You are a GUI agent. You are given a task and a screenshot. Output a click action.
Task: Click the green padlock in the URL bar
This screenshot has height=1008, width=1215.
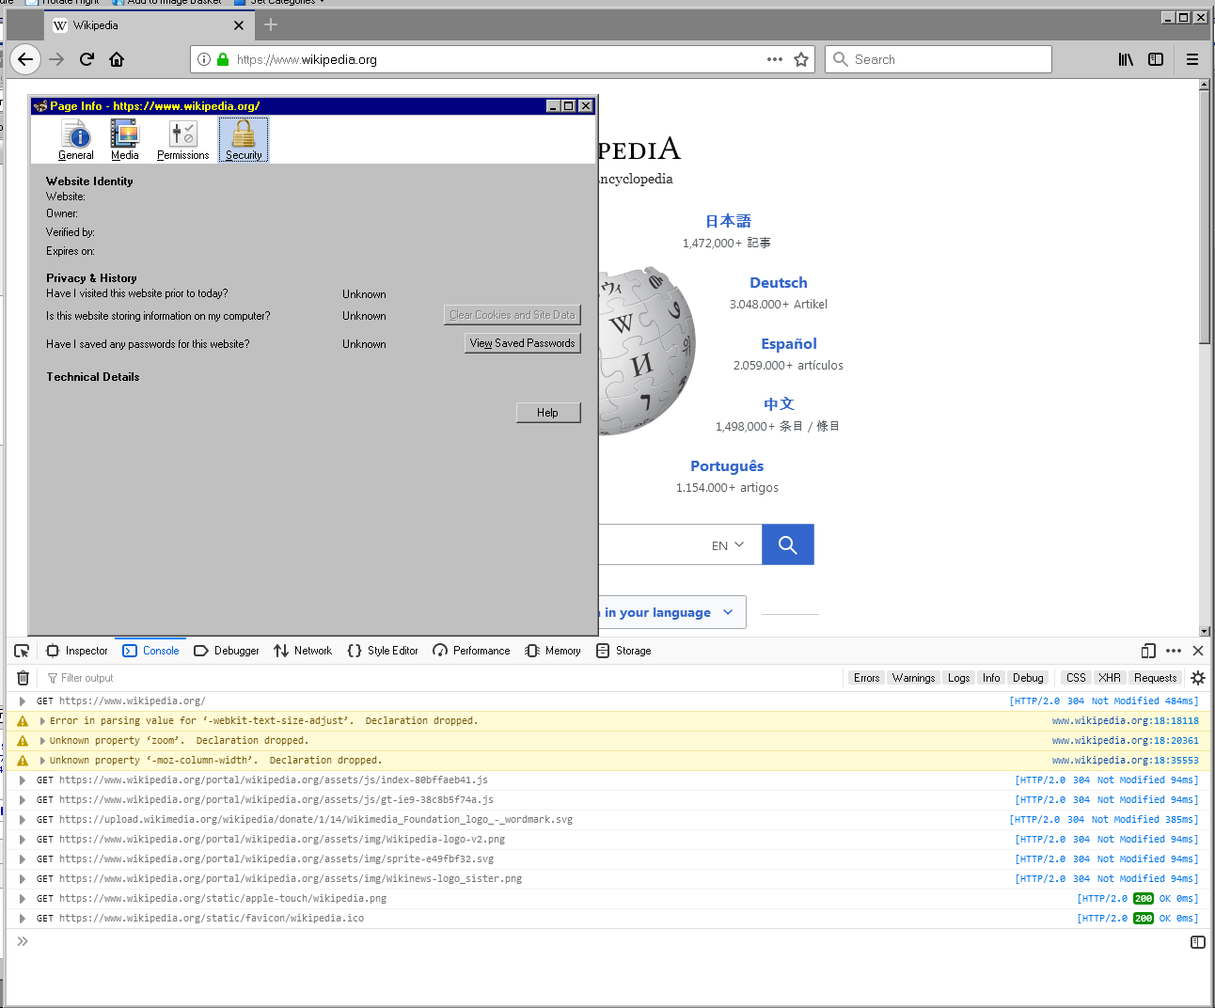click(223, 59)
